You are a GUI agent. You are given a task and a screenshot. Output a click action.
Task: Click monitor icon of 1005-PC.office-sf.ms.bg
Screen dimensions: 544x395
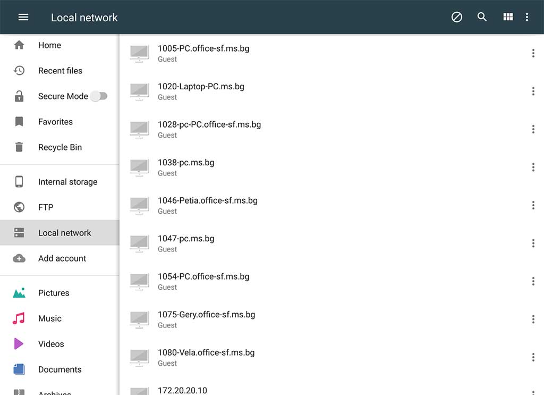point(139,54)
